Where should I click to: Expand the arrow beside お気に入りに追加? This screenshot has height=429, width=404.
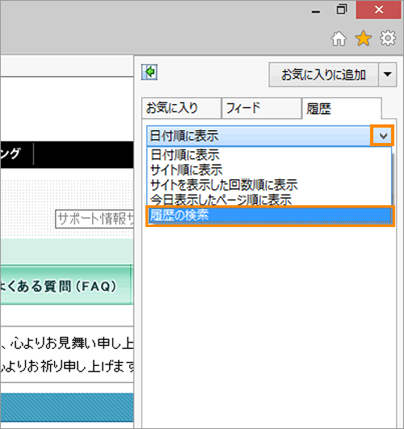click(x=387, y=74)
